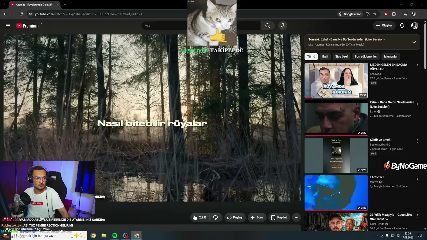Click the Paylaş share button
The width and height of the screenshot is (427, 240).
click(234, 217)
